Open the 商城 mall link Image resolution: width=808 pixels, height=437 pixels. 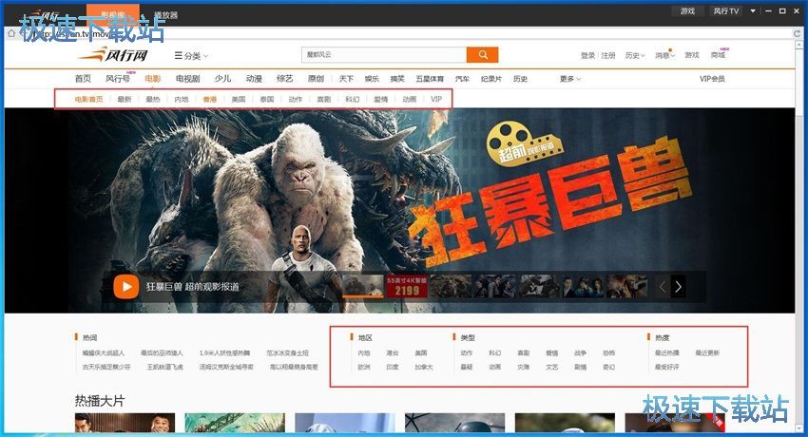718,55
